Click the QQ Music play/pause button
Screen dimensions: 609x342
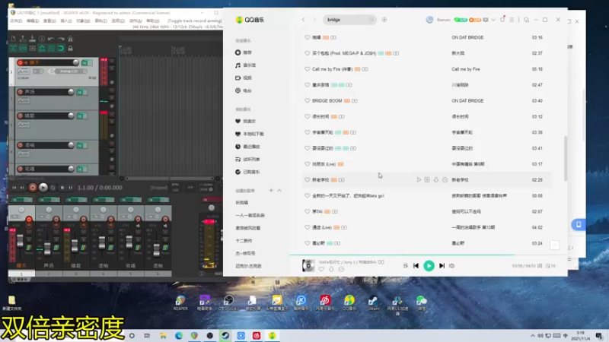tap(429, 265)
